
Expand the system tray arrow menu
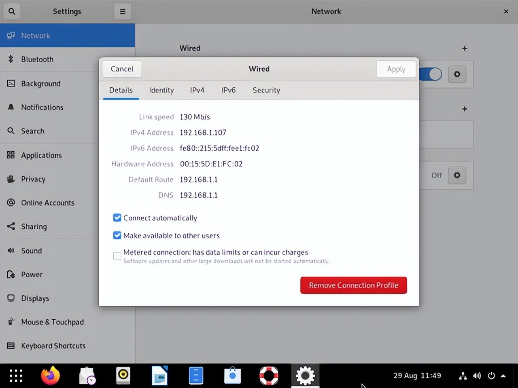point(503,376)
